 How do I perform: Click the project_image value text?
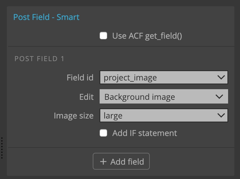tap(130, 78)
